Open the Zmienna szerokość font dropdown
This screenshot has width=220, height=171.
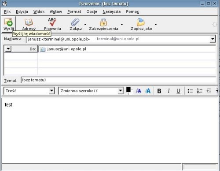[120, 91]
